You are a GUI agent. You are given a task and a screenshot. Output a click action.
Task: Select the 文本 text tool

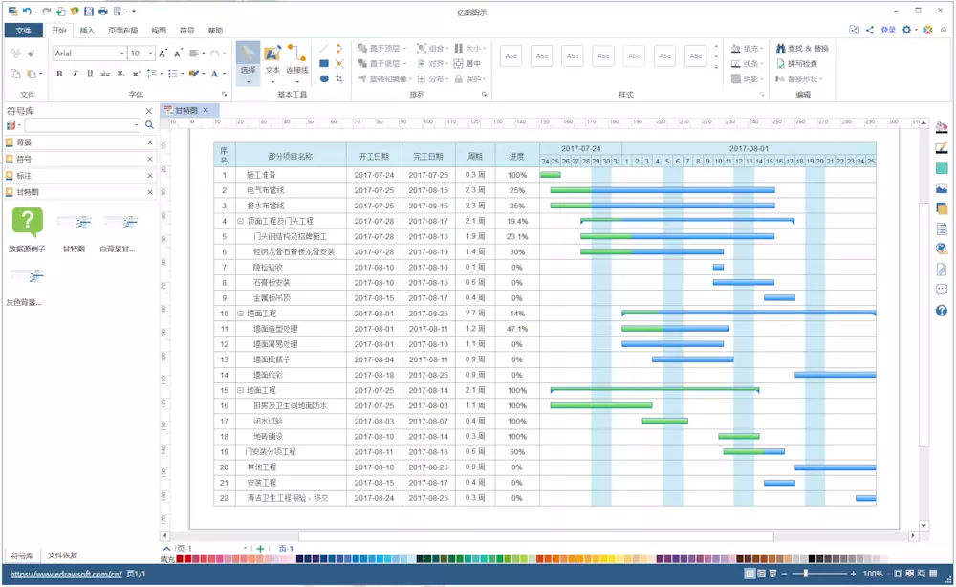click(272, 63)
